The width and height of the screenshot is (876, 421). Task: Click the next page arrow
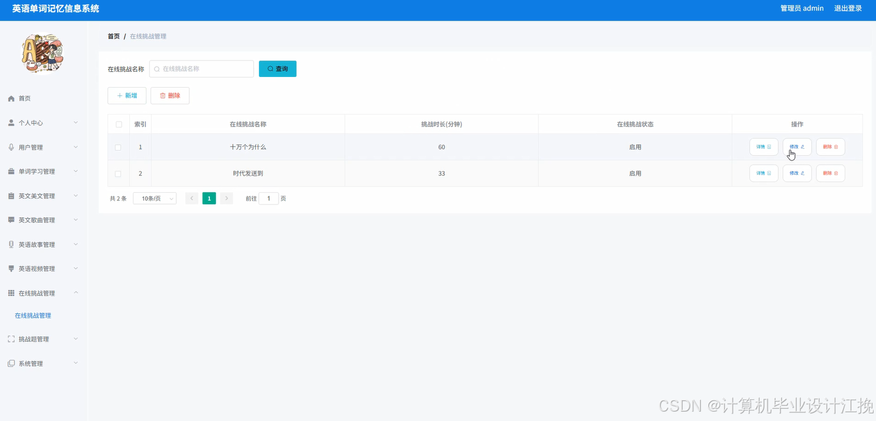click(226, 199)
